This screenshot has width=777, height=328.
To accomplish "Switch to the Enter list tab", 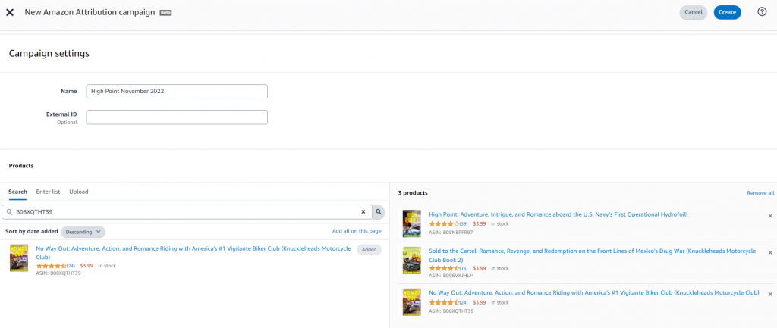I will point(48,192).
